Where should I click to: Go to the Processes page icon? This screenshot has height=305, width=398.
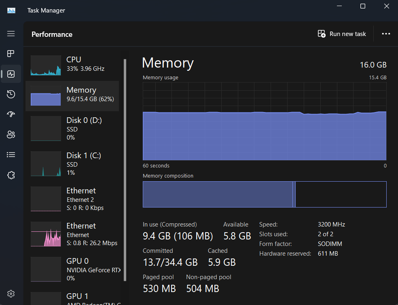tap(11, 53)
